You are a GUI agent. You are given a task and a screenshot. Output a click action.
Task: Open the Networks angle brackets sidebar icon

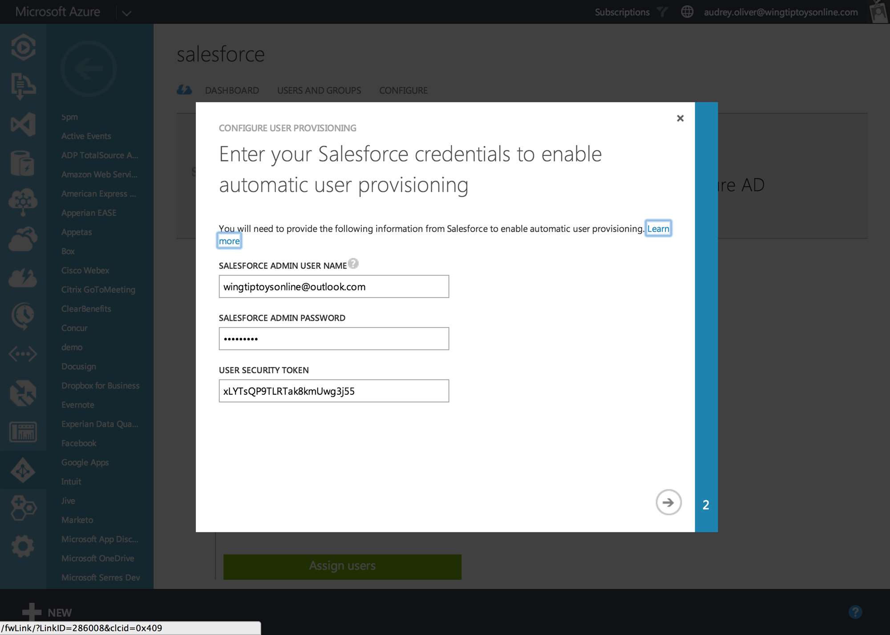[x=23, y=354]
